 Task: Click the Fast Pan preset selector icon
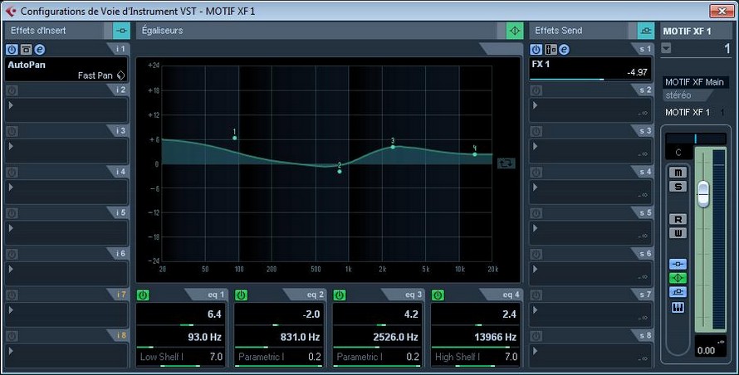(120, 75)
